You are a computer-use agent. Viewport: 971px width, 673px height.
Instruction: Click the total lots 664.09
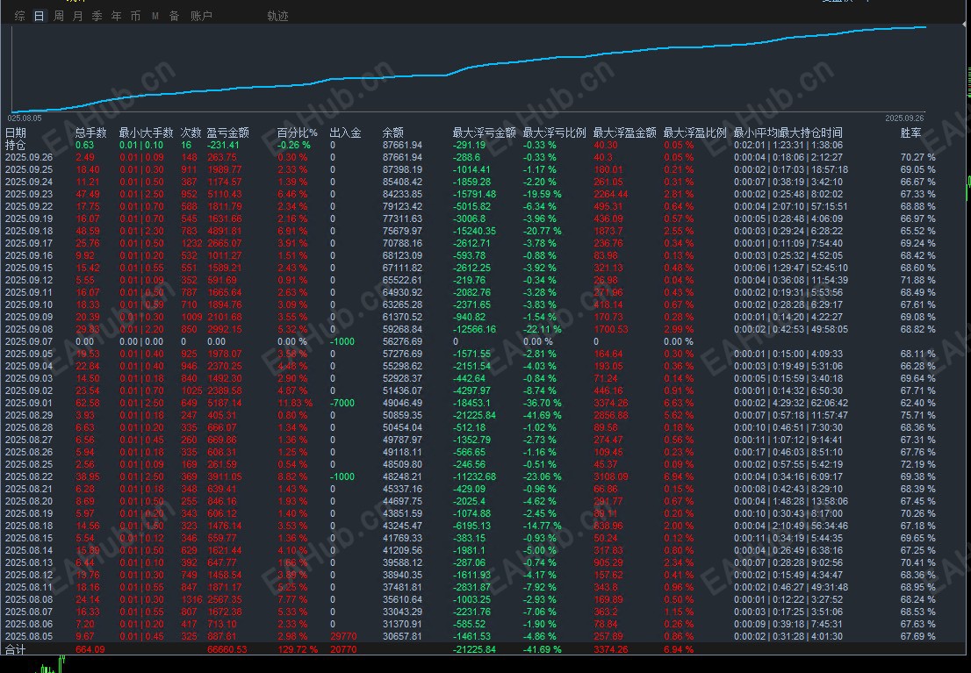[90, 649]
